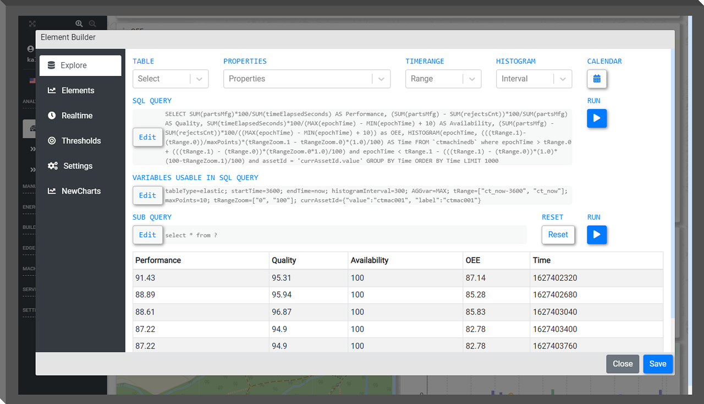This screenshot has height=404, width=704.
Task: Run the SQL query
Action: tap(597, 118)
